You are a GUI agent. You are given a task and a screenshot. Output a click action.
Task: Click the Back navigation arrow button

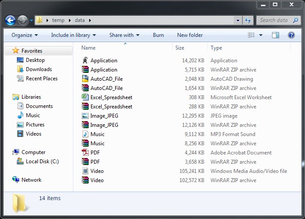click(x=10, y=20)
